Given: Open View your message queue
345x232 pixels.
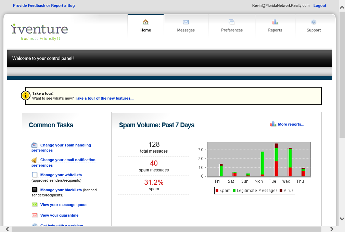Looking at the screenshot, I should point(64,205).
